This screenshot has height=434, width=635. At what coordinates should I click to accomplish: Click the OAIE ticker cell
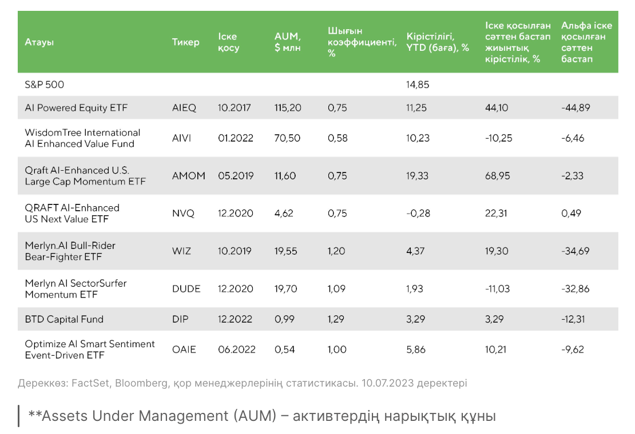coord(184,349)
